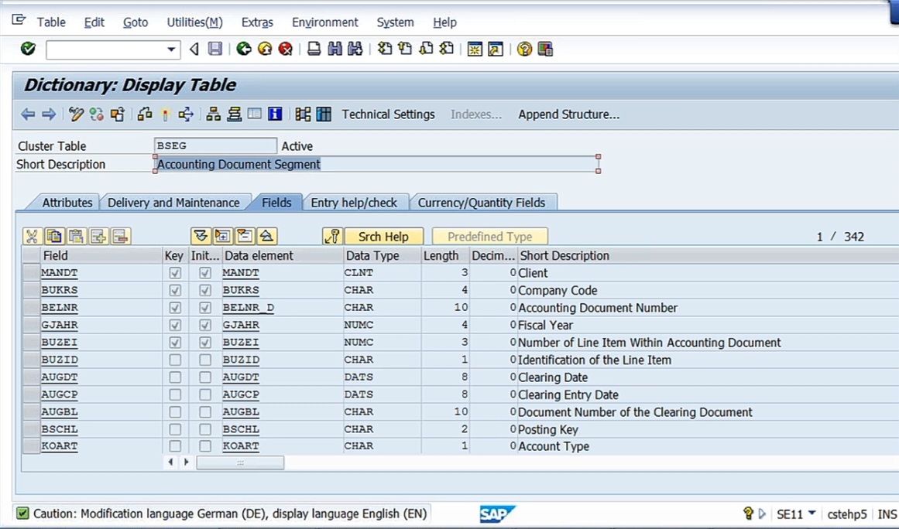Toggle the Initial checkbox for BUZEI
This screenshot has height=529, width=899.
point(204,343)
